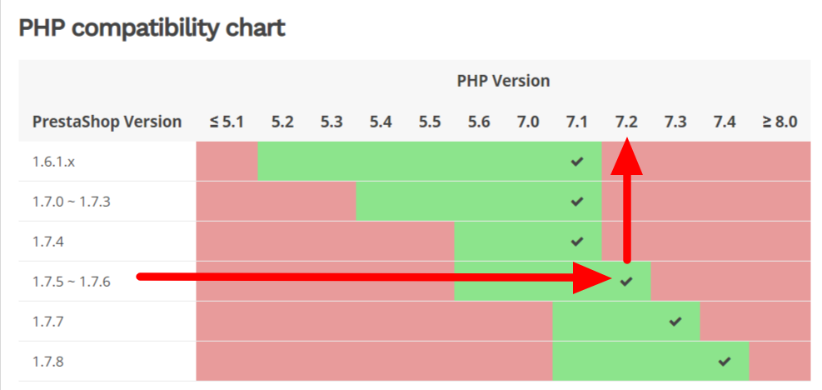The image size is (822, 390).
Task: Click the 1.6.1.x row label
Action: 54,162
